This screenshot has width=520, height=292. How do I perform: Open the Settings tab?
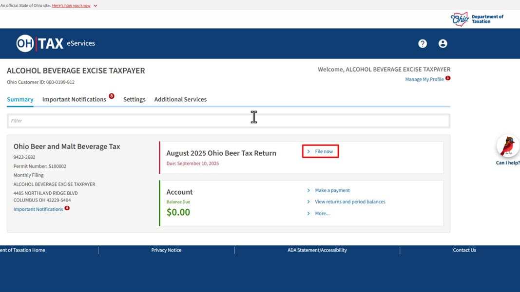point(134,99)
